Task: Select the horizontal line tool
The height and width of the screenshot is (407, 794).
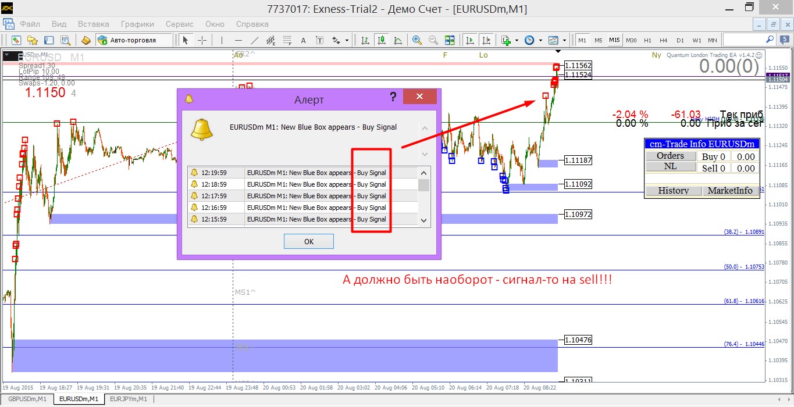Action: pos(238,40)
